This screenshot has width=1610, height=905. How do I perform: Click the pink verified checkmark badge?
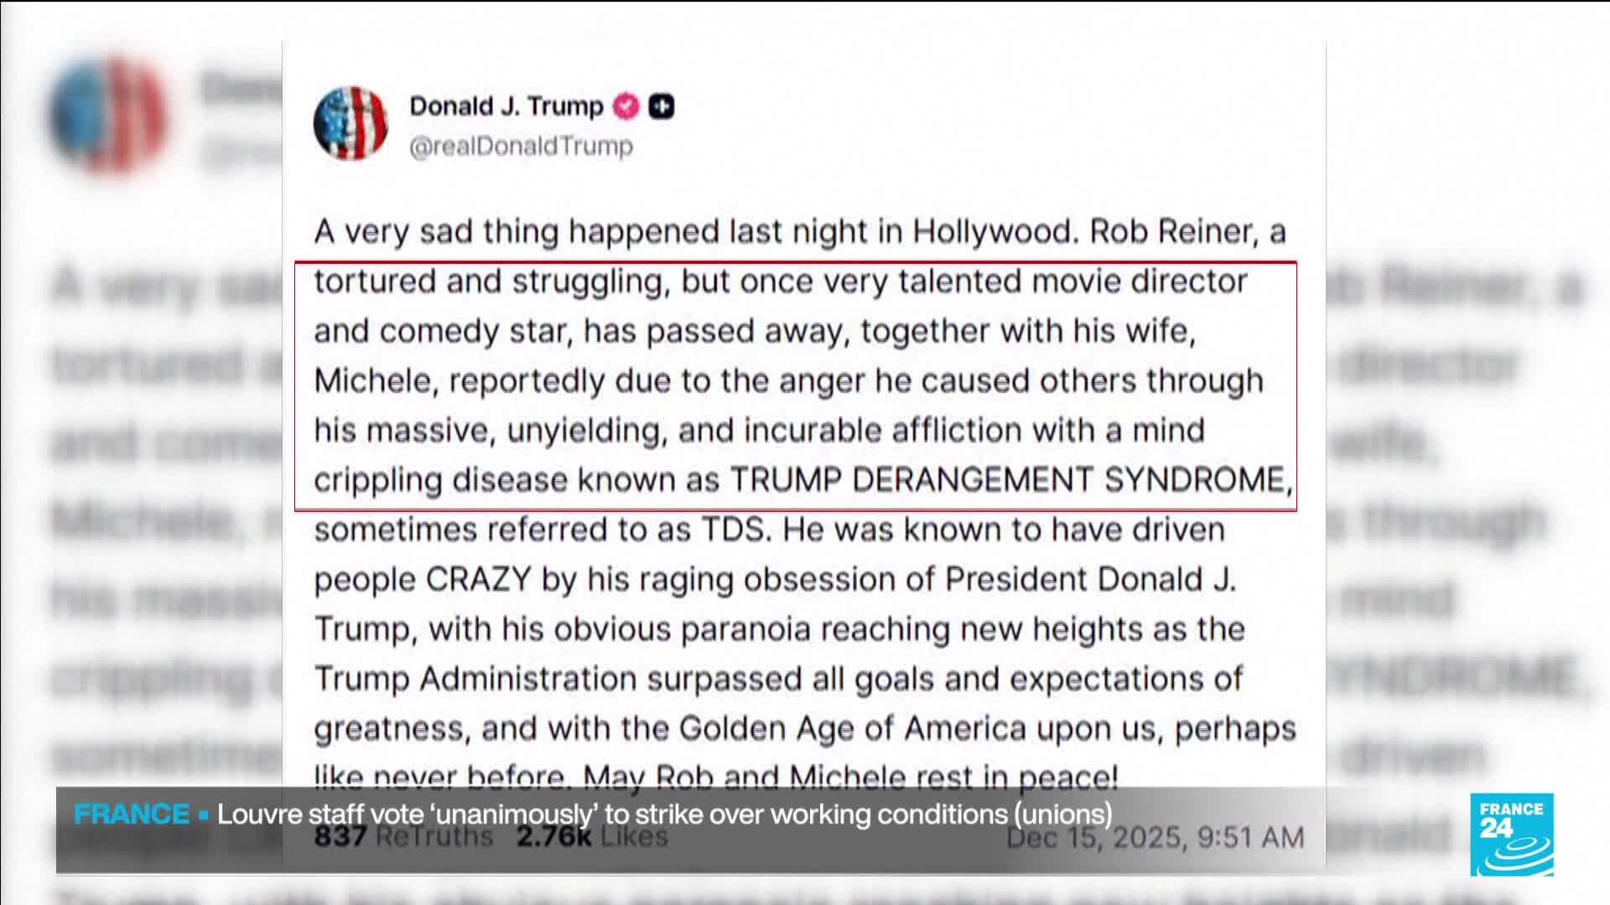[626, 106]
